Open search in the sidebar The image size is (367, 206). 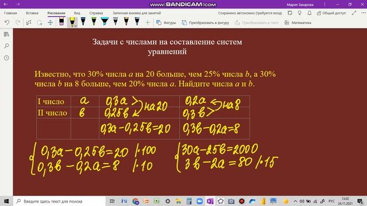(x=6, y=46)
